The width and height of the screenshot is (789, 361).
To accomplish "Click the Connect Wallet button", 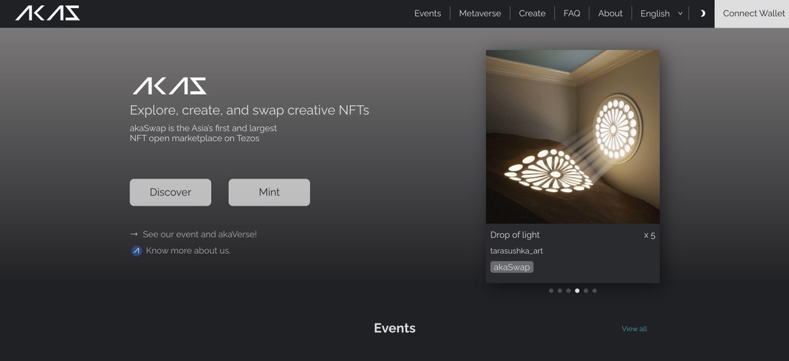I will pyautogui.click(x=753, y=13).
